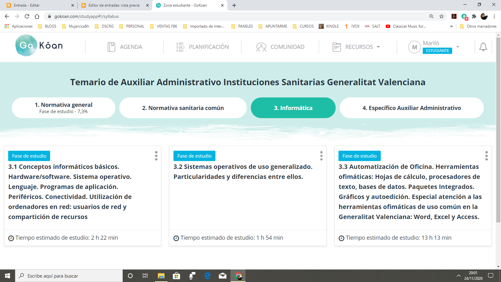This screenshot has height=282, width=501.
Task: Go forward to the next page
Action: [x=17, y=16]
